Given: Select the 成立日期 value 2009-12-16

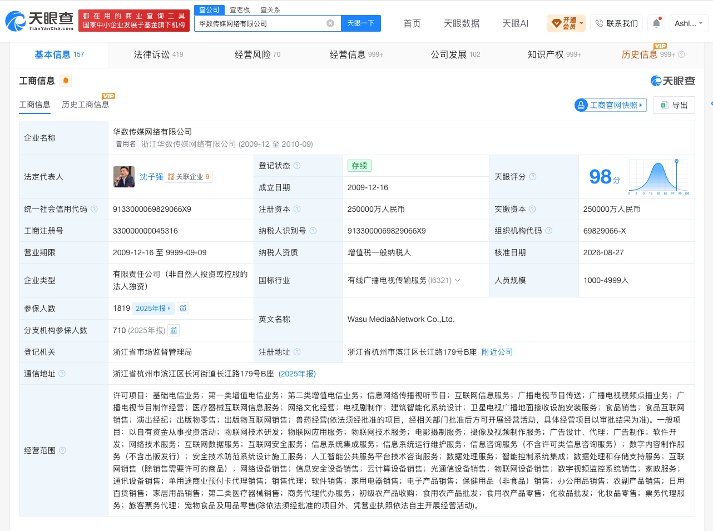Looking at the screenshot, I should (x=368, y=187).
